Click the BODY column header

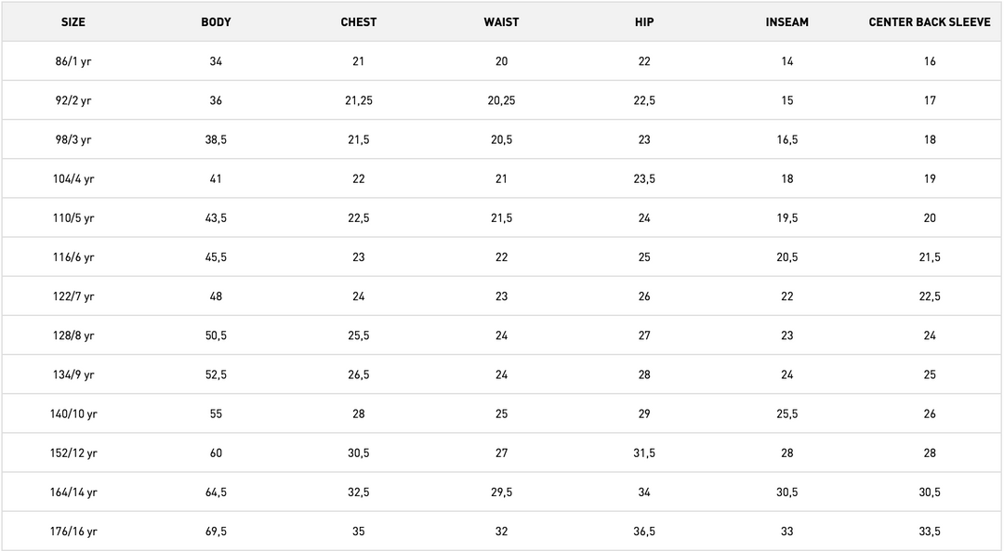click(216, 21)
